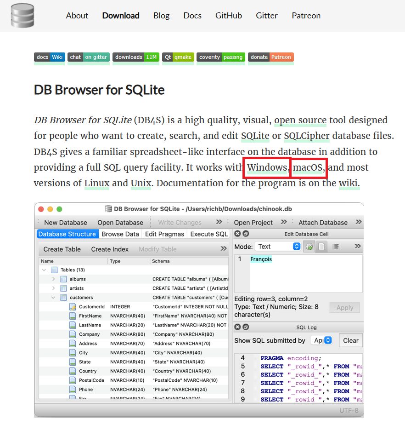Close the SQL Log panel
The image size is (405, 425).
237,327
